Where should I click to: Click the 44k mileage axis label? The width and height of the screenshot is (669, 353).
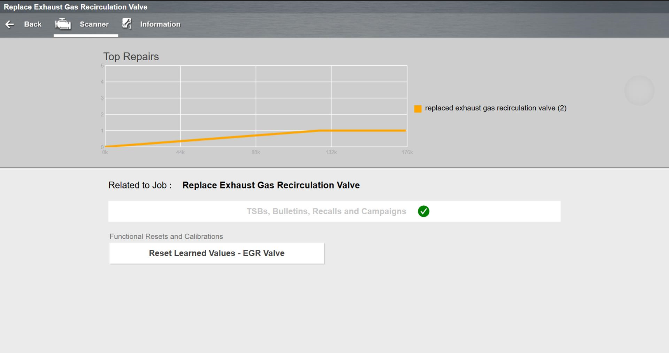(x=180, y=152)
